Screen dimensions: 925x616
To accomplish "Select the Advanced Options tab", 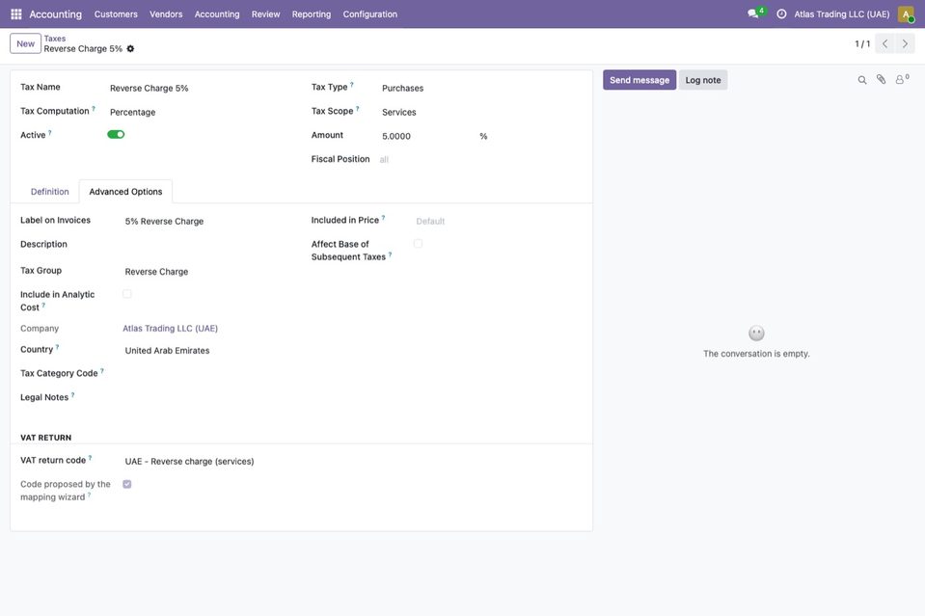I will pyautogui.click(x=125, y=192).
